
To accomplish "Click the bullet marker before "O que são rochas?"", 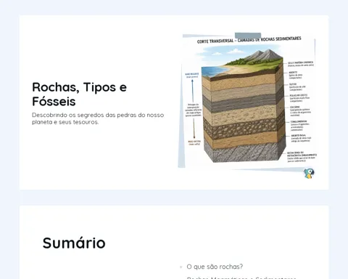I will [x=181, y=267].
